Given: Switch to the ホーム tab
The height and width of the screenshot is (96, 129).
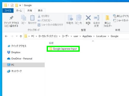Looking at the screenshot, I should tap(19, 10).
